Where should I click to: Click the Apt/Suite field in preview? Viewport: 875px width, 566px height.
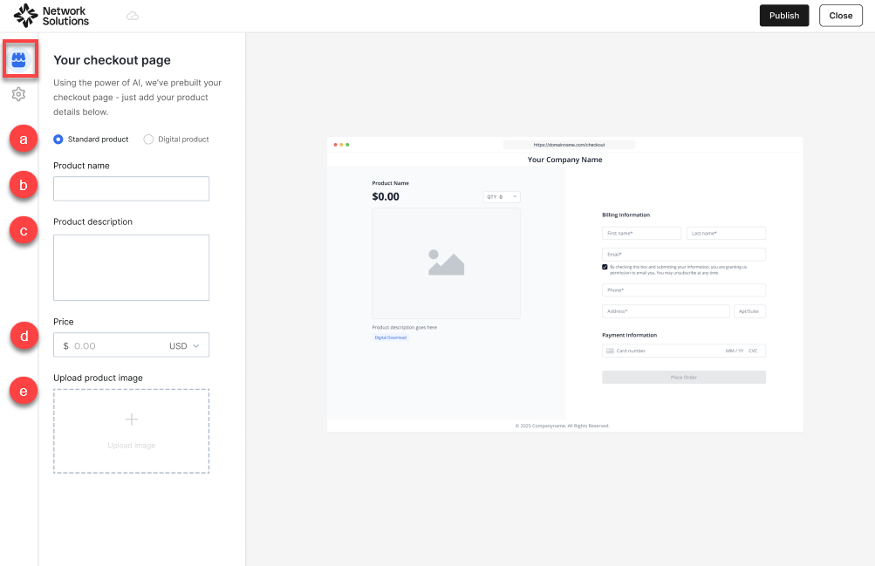(x=749, y=311)
